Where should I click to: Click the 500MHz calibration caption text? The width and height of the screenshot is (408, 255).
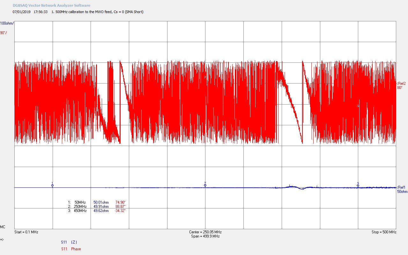click(x=97, y=12)
